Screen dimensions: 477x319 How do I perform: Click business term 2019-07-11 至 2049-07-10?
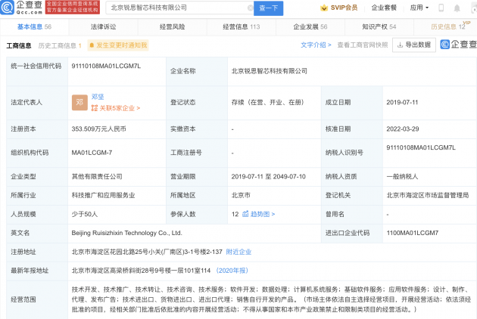(x=268, y=177)
